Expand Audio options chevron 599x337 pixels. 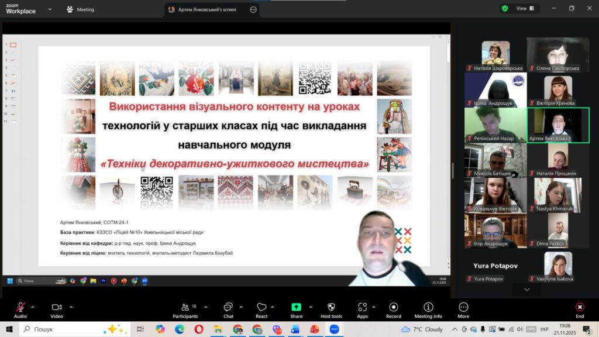[x=33, y=307]
